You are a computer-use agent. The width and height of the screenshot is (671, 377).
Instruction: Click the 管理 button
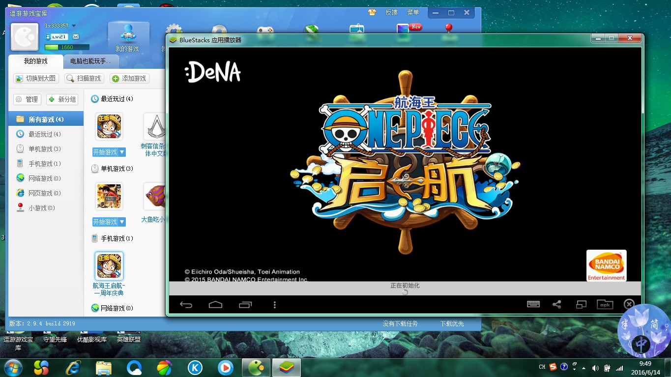point(27,99)
